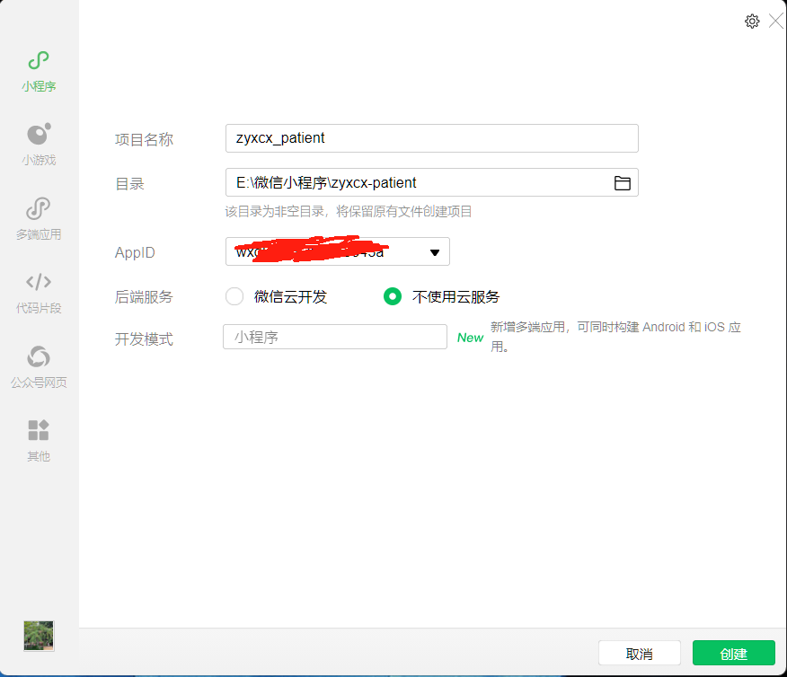This screenshot has height=677, width=787.
Task: Select the 微信云开发 radio button
Action: coord(234,296)
